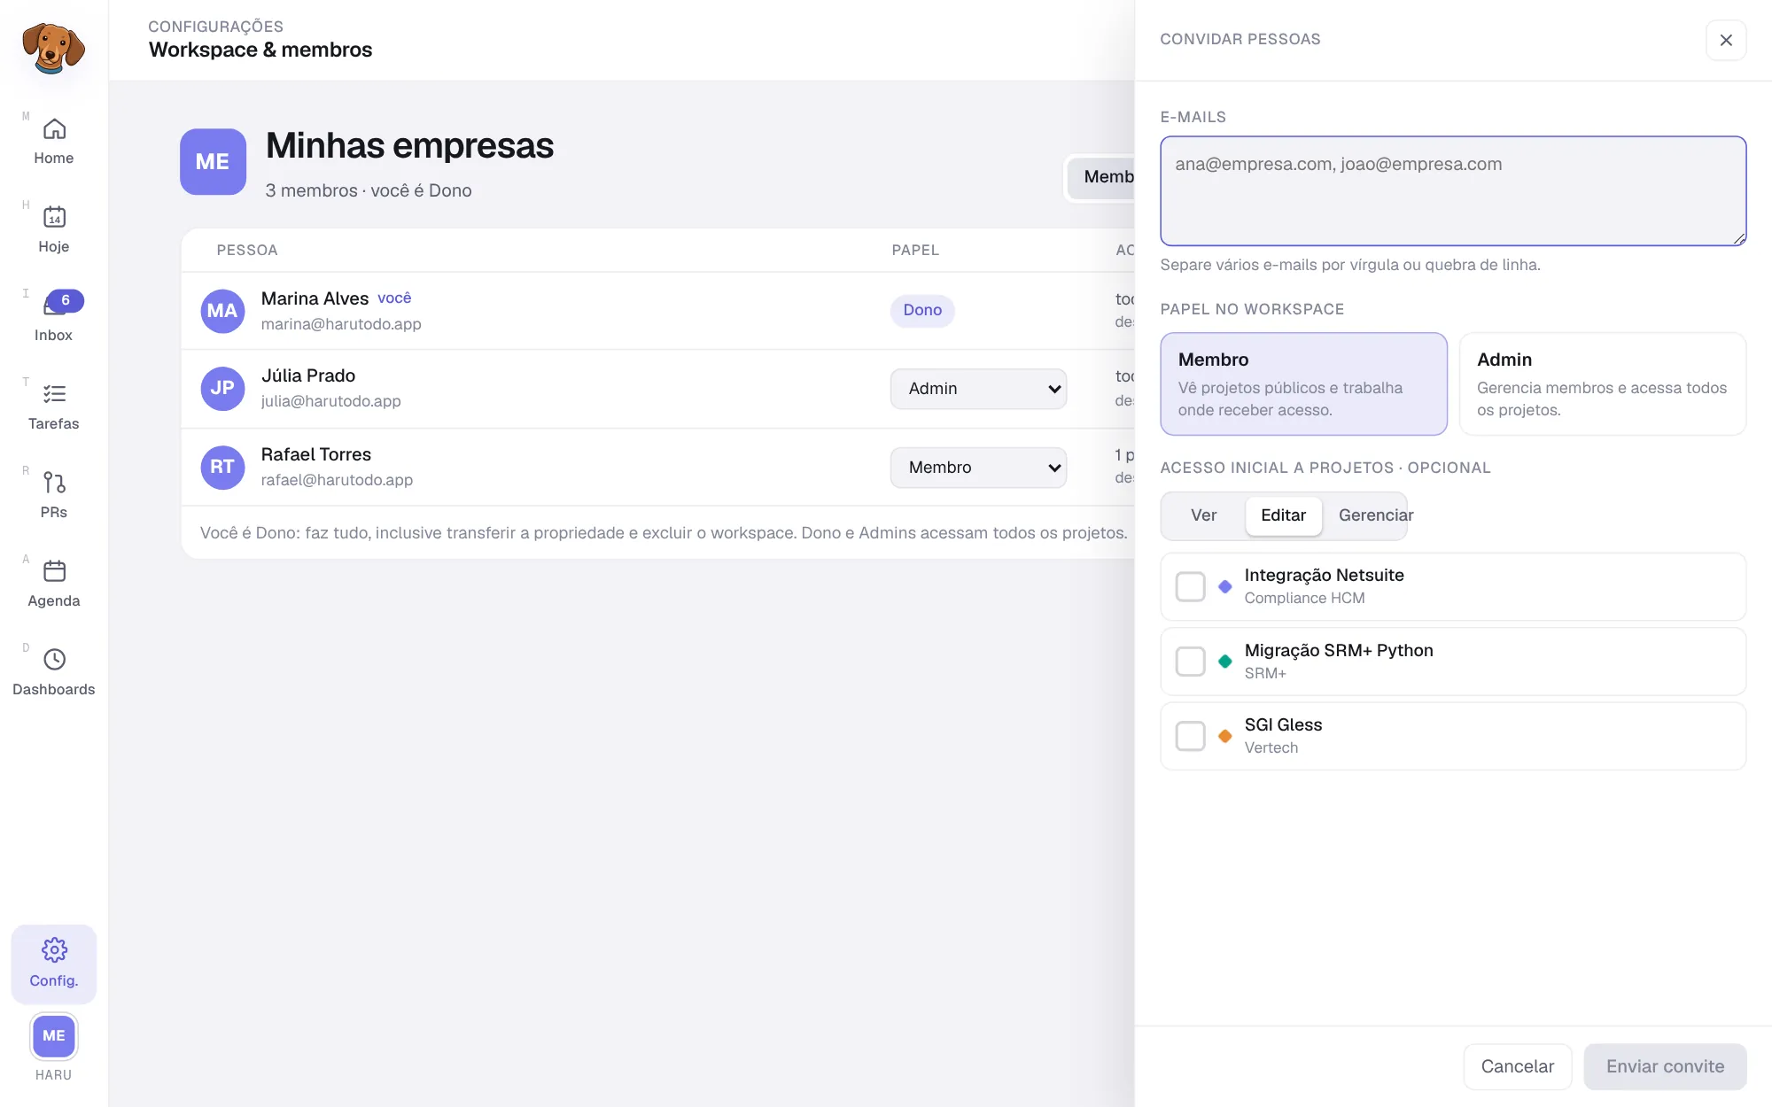Open the Inbox with 6 notifications

pyautogui.click(x=54, y=319)
